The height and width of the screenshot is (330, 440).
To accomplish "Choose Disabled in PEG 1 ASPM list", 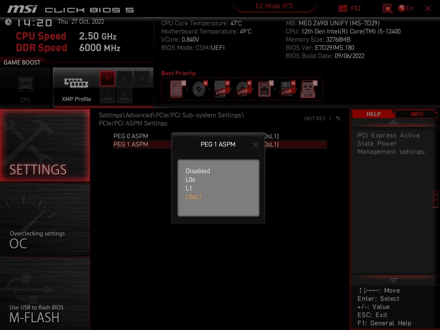I will point(198,171).
